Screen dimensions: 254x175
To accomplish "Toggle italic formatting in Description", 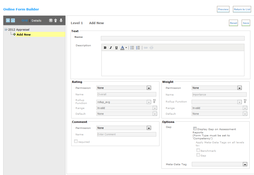I will [x=111, y=48].
